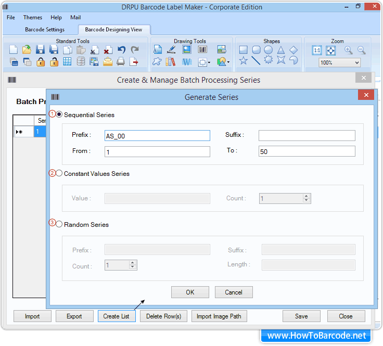This screenshot has height=346, width=383.
Task: Open the Help menu
Action: (x=56, y=17)
